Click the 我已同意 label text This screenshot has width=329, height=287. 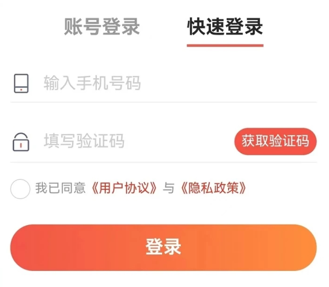[x=60, y=189]
